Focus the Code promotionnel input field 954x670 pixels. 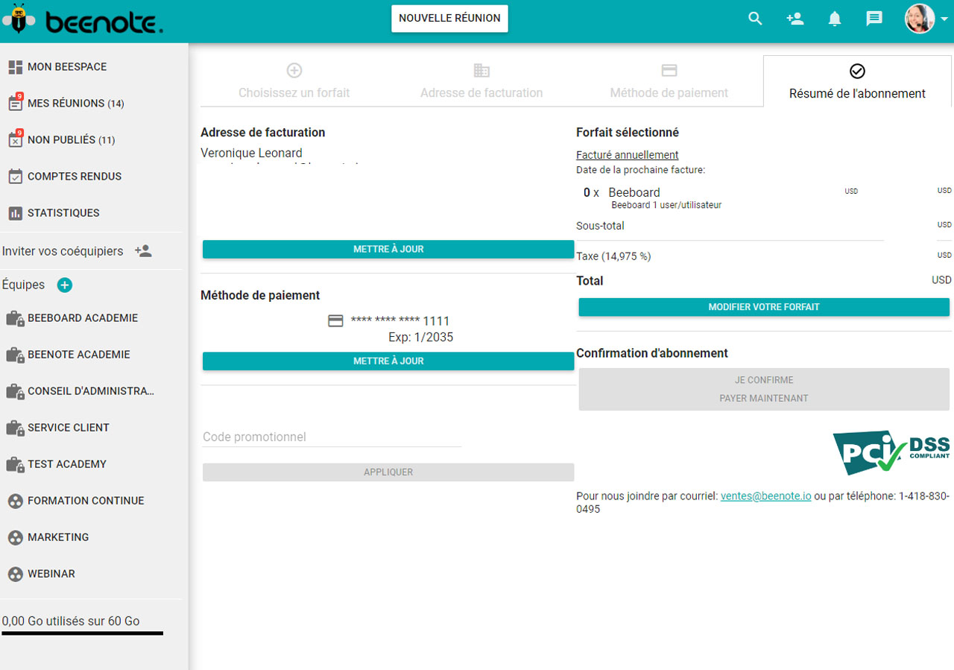coord(332,437)
